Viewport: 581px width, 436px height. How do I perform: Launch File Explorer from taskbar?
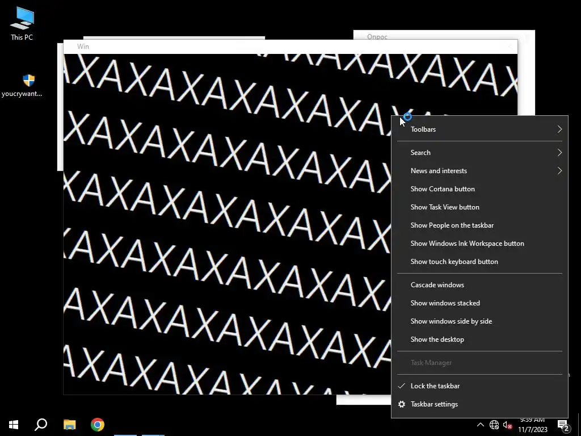tap(69, 425)
